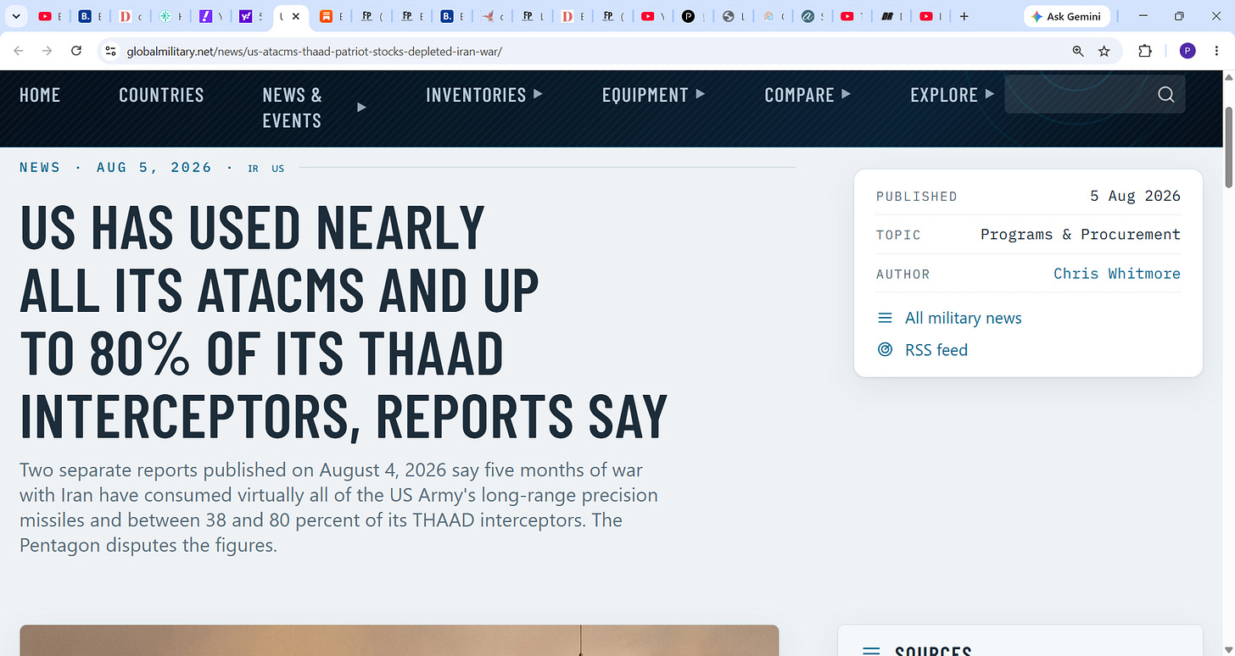Click the article summary paragraph

[x=339, y=507]
